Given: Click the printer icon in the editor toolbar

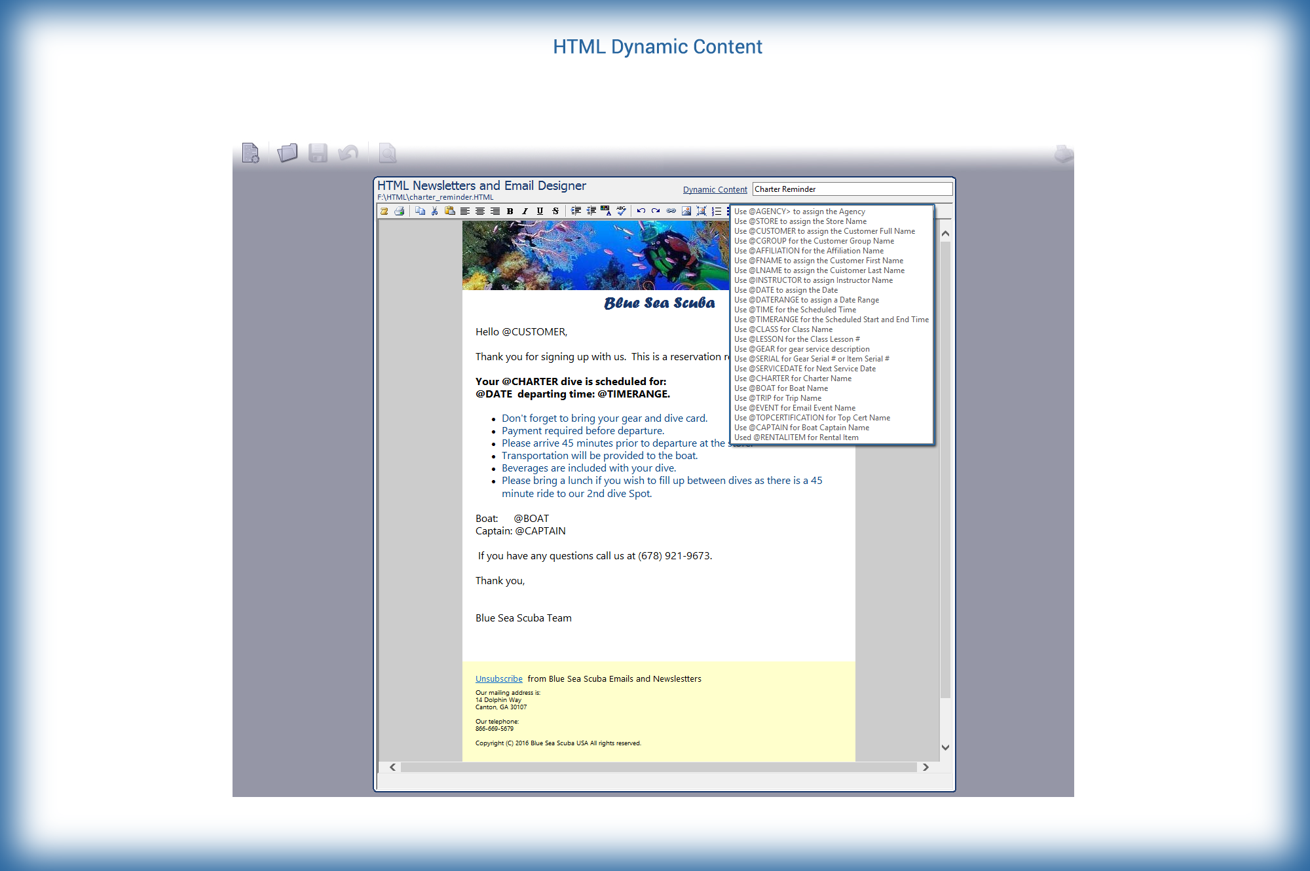Looking at the screenshot, I should 400,211.
